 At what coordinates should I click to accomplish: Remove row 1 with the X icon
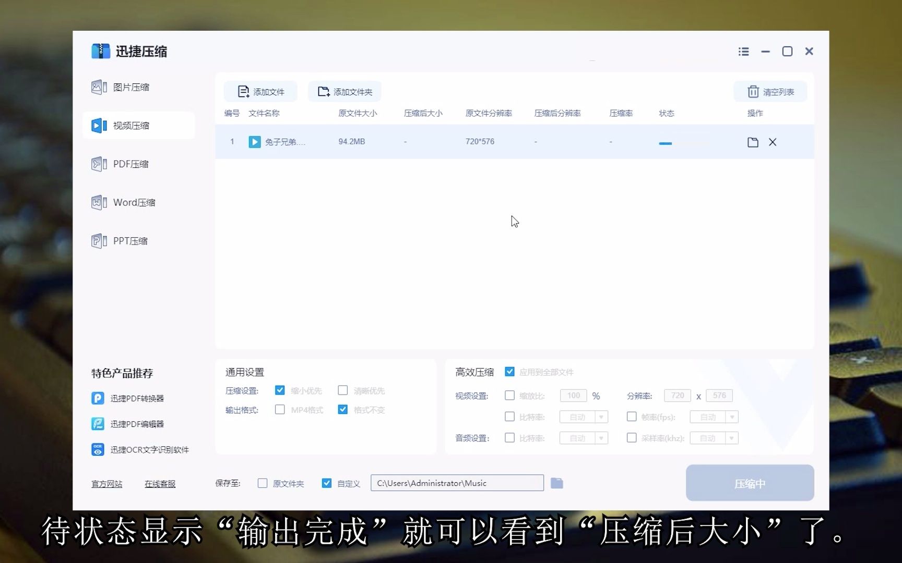point(773,142)
